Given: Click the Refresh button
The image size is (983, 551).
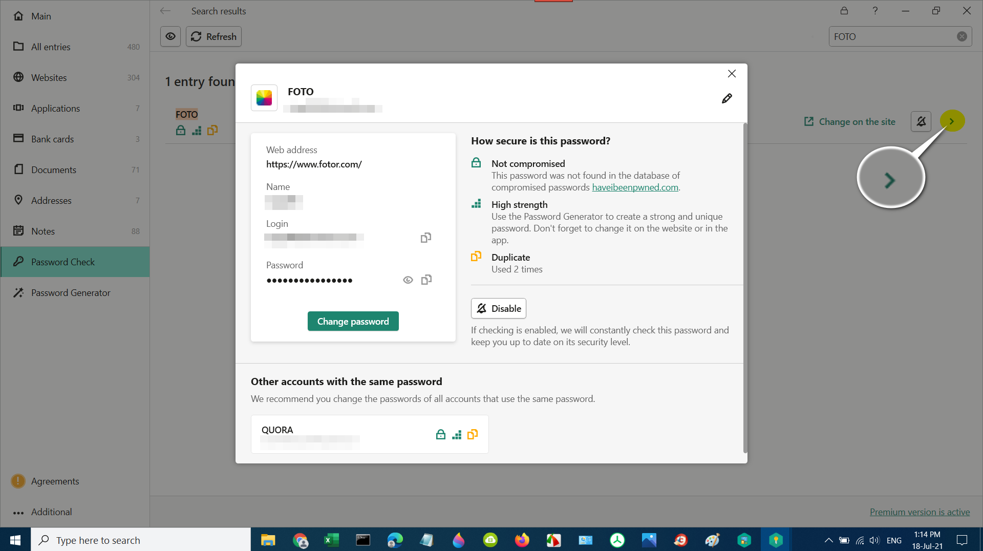Looking at the screenshot, I should click(x=213, y=36).
